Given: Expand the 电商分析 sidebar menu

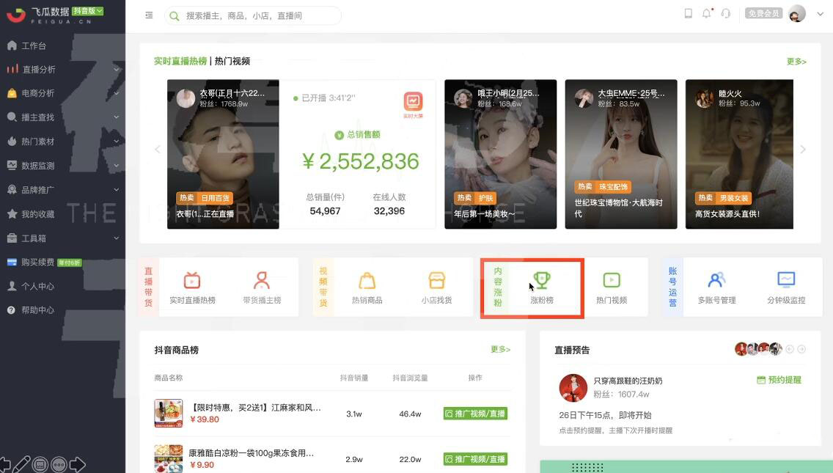Looking at the screenshot, I should (x=62, y=93).
